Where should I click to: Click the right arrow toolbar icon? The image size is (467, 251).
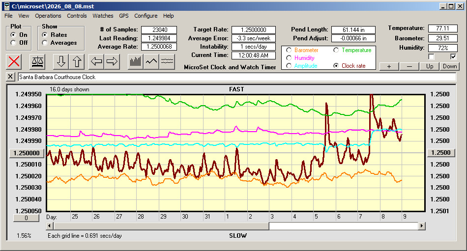[112, 61]
